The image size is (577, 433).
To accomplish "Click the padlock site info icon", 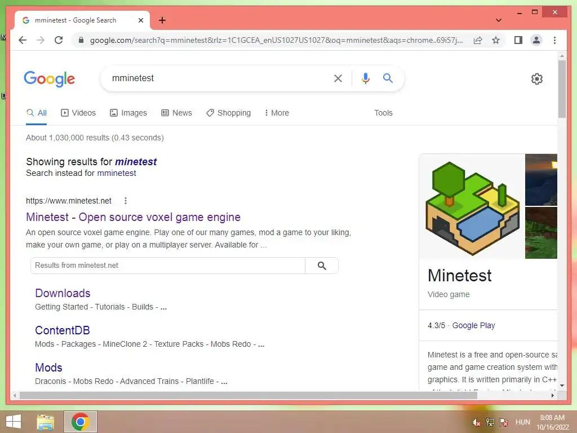I will [x=81, y=40].
